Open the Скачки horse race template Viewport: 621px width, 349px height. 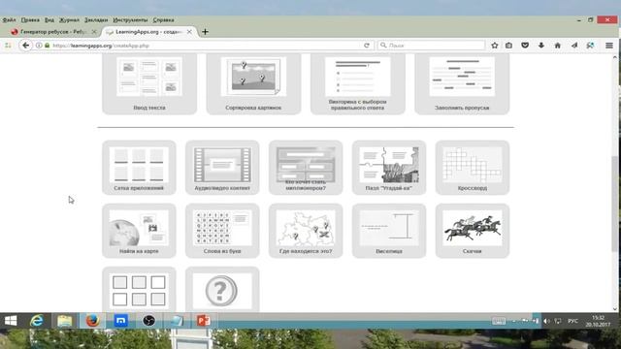tap(473, 231)
